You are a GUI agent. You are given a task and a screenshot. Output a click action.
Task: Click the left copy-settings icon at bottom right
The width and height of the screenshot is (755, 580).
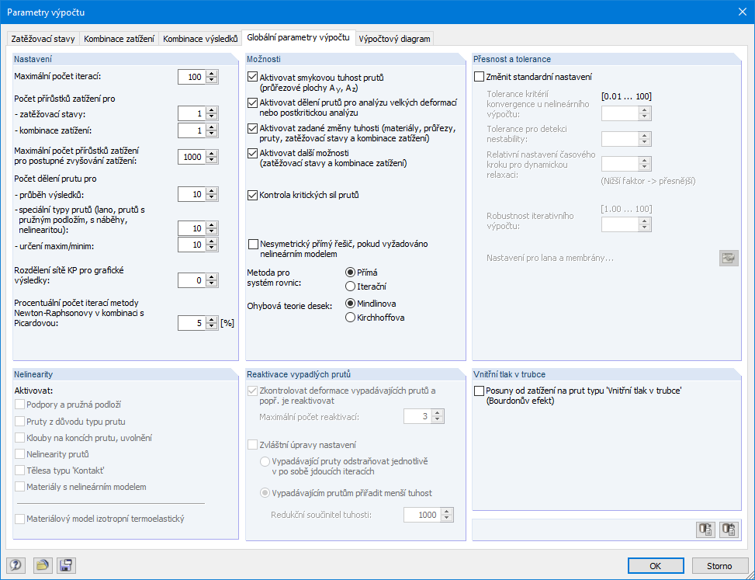coord(706,530)
